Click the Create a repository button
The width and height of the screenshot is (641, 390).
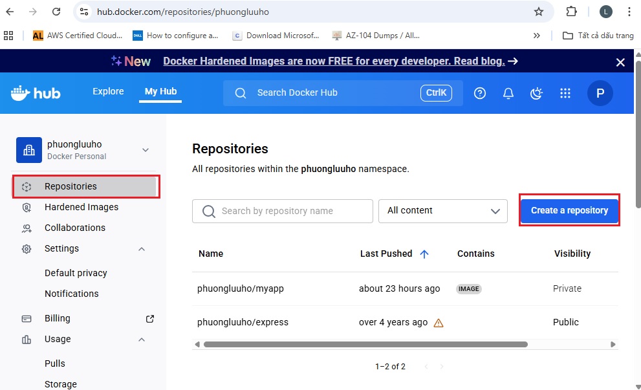(569, 210)
